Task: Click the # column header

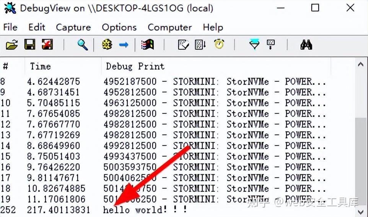Action: pyautogui.click(x=12, y=66)
